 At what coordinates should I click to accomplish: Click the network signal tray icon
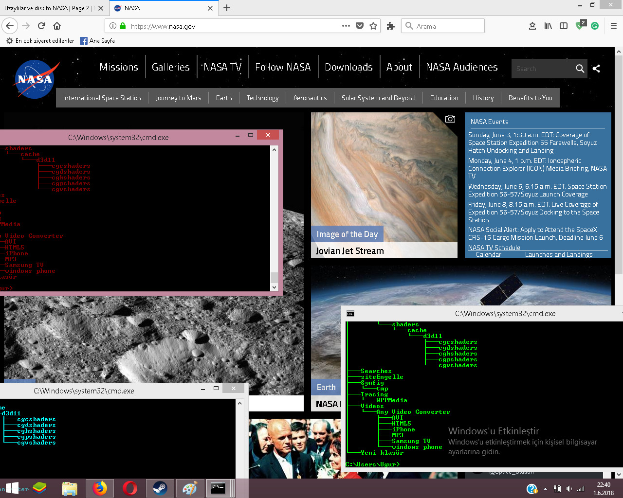[x=581, y=489]
